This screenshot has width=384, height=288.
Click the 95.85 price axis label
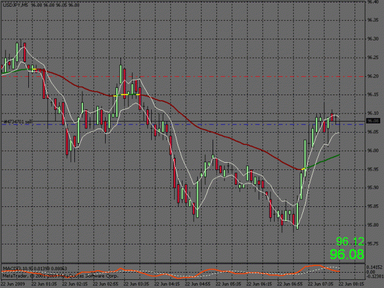(373, 206)
